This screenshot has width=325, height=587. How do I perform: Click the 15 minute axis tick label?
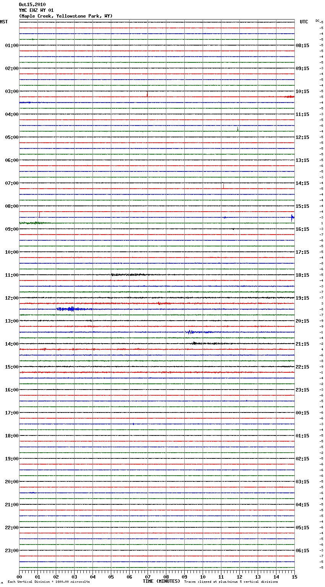pos(294,577)
